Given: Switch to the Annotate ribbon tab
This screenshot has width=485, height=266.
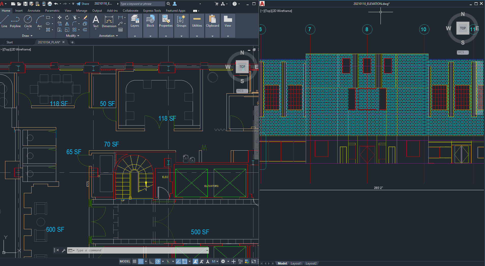Looking at the screenshot, I should point(34,10).
